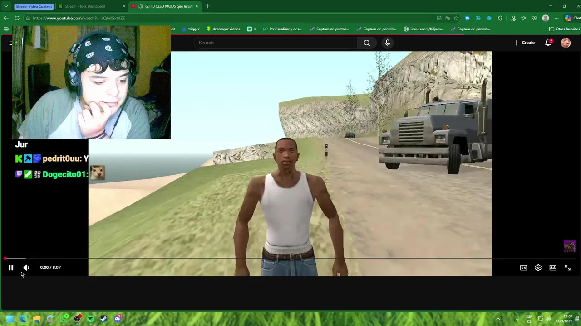This screenshot has width=581, height=326.
Task: Click the channel watermark thumbnail on video
Action: 570,246
